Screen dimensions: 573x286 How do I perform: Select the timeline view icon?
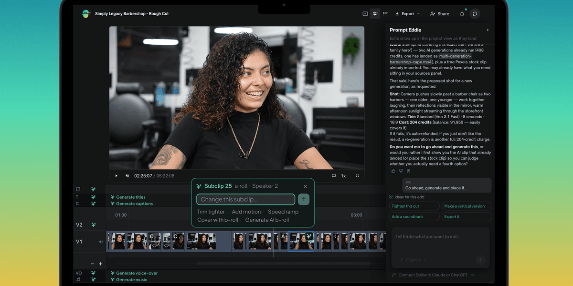point(375,14)
